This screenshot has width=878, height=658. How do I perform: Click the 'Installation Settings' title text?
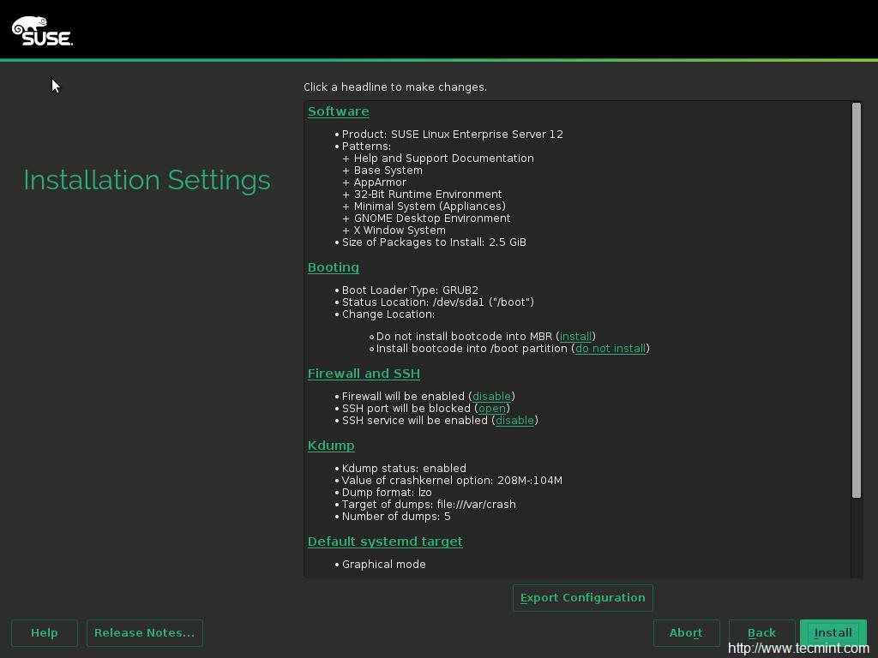click(147, 180)
